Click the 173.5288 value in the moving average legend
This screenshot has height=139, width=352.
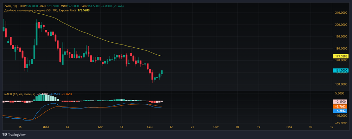pos(83,10)
